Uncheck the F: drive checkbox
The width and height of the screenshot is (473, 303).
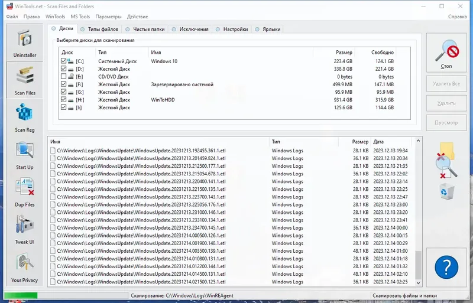point(63,84)
